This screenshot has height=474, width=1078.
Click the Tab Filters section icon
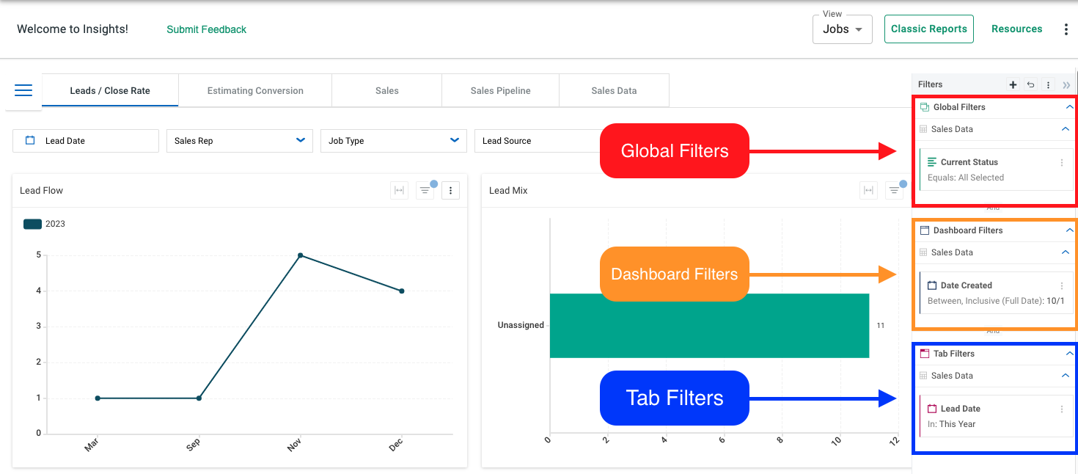[925, 354]
